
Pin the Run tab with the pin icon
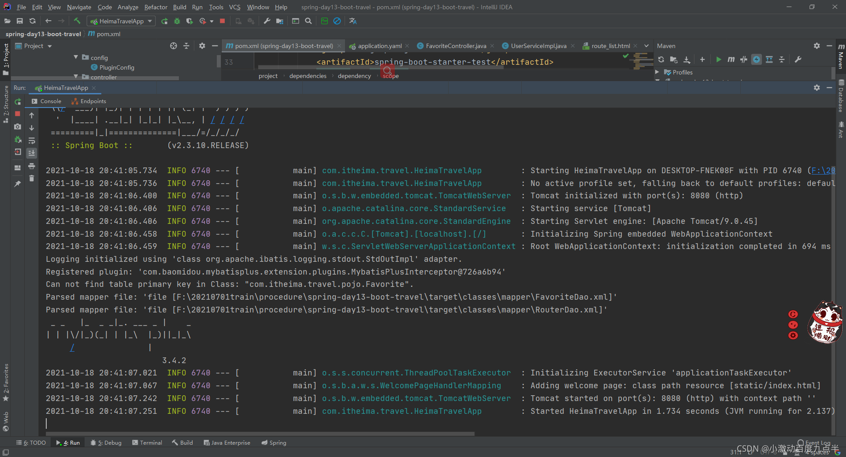(18, 184)
